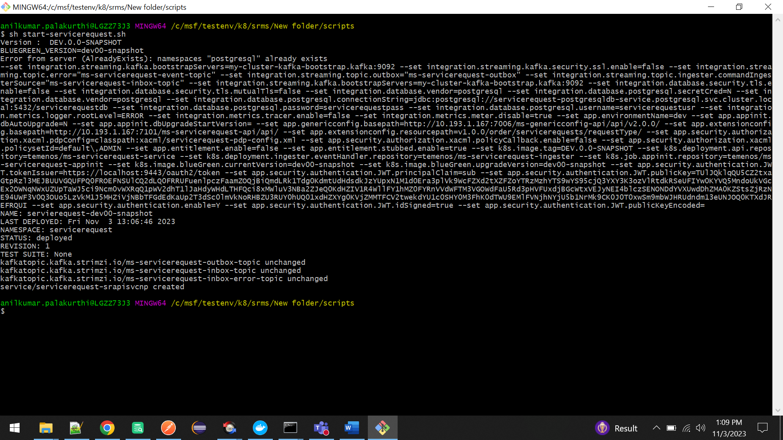
Task: Open the Result news widget
Action: pos(616,428)
